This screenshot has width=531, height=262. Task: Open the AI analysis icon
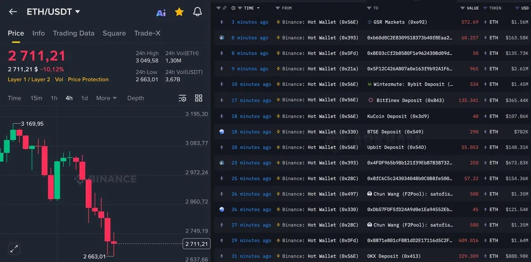(161, 13)
